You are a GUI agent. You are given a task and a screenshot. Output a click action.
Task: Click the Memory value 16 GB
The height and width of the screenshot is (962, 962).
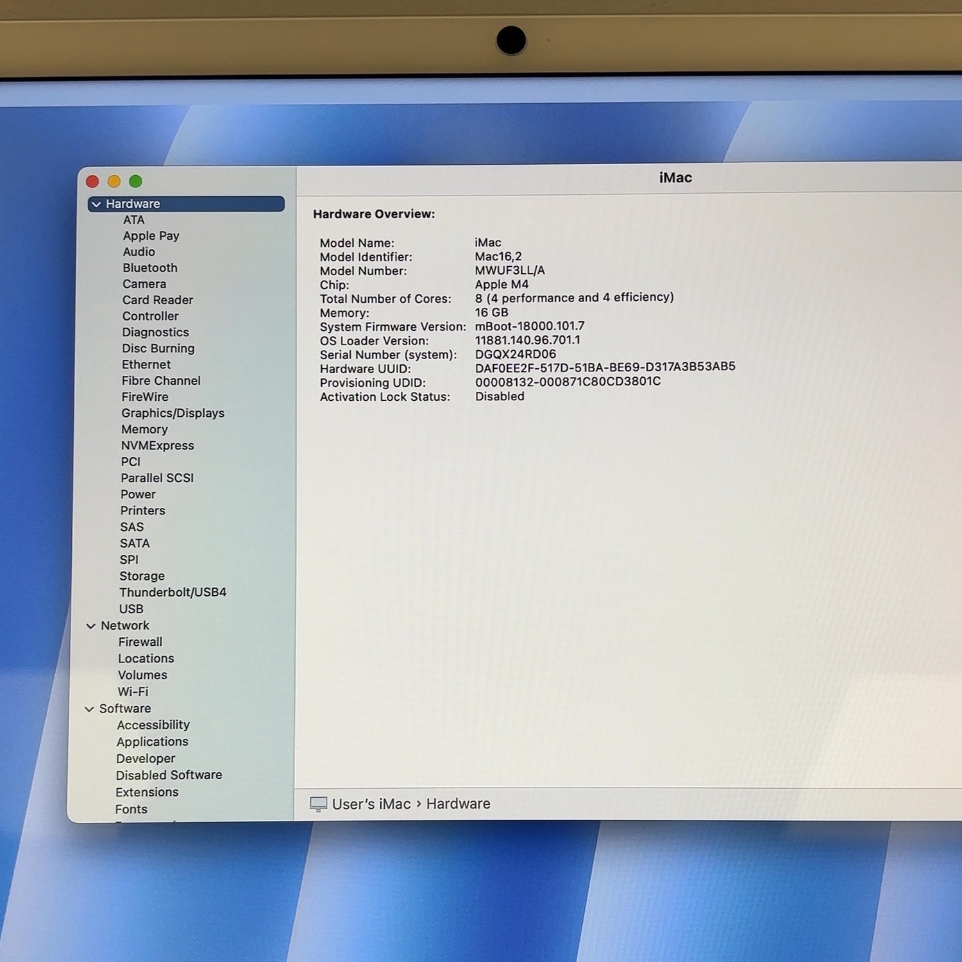point(492,313)
